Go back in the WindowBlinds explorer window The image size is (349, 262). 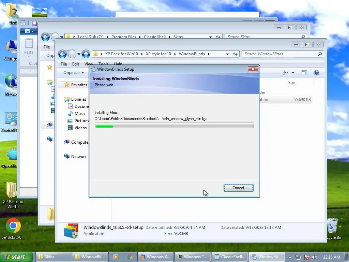[63, 54]
